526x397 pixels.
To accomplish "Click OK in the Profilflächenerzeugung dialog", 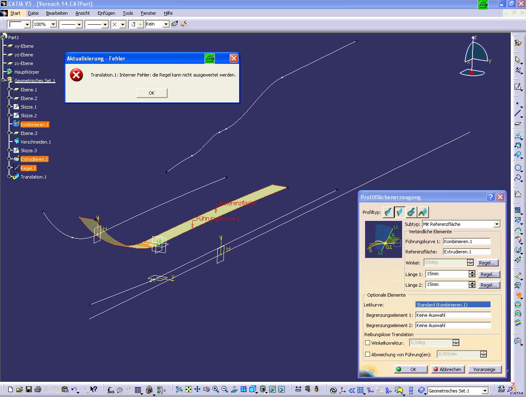I will click(x=410, y=369).
